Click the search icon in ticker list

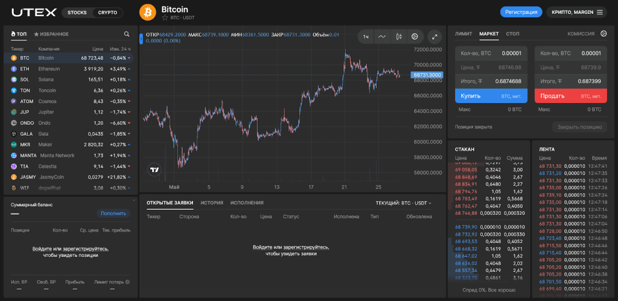click(x=127, y=34)
